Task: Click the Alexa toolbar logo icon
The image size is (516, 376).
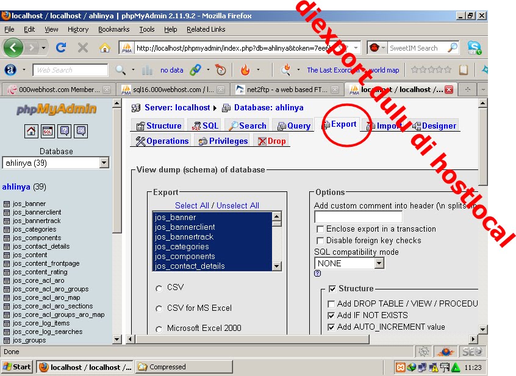Action: click(10, 69)
